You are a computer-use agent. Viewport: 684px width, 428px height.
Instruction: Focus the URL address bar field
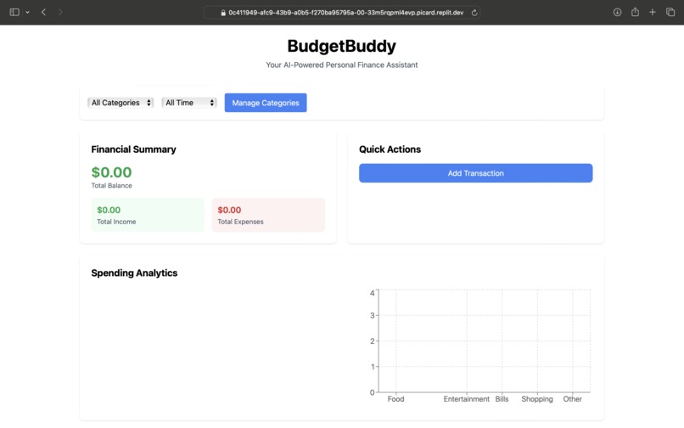[x=342, y=13]
